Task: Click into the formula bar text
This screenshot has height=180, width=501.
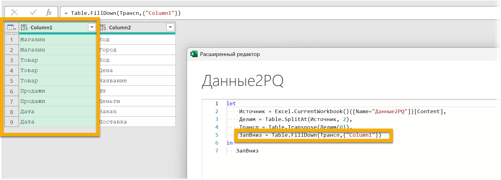Action: [x=123, y=13]
